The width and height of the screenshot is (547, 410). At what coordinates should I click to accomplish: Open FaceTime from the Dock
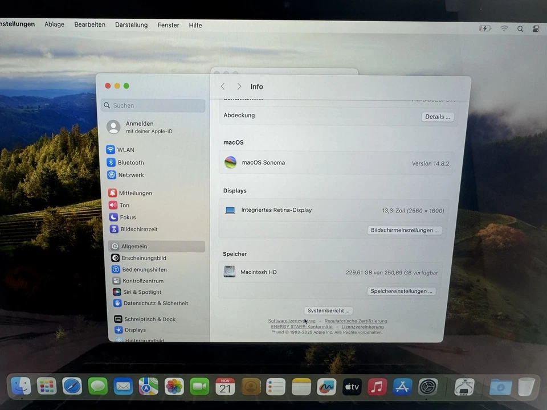click(199, 387)
